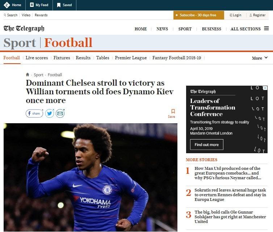Open the Search magnifier link

10,15
